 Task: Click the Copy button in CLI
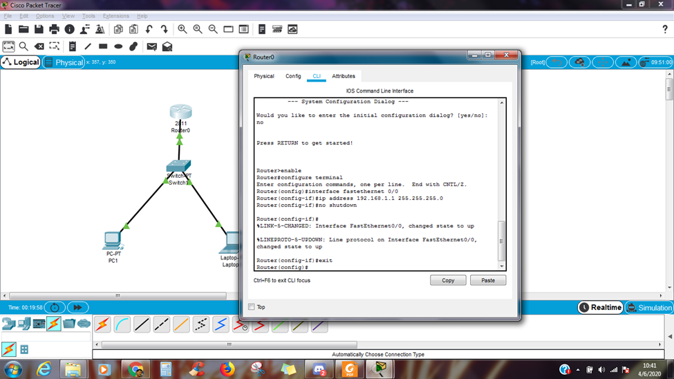pos(448,280)
